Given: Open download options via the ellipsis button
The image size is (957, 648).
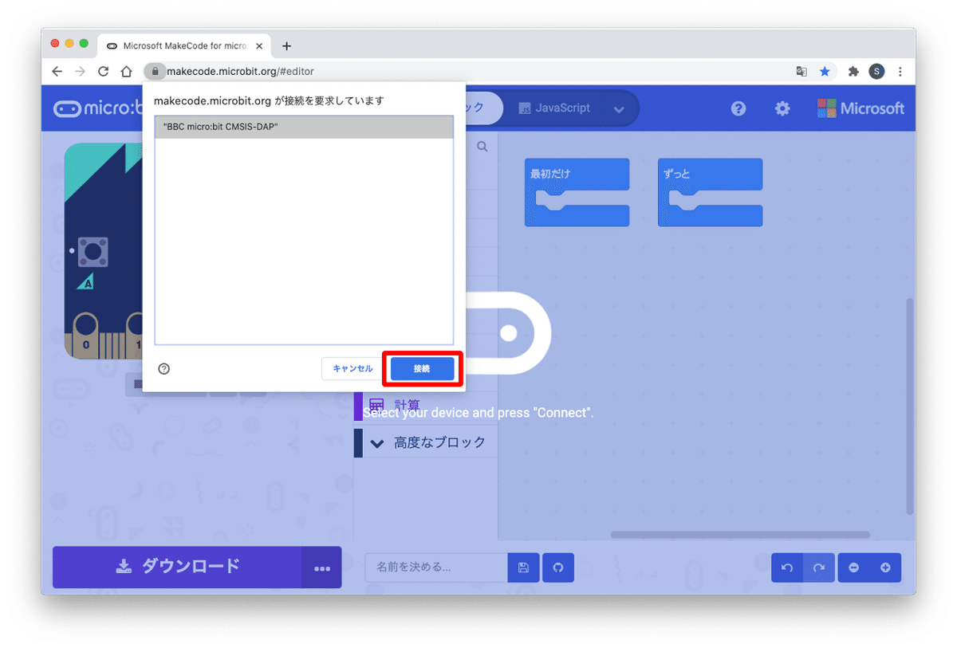Looking at the screenshot, I should 322,567.
